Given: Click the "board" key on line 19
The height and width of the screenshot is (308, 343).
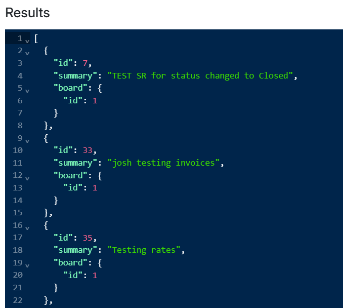Looking at the screenshot, I should click(x=70, y=262).
